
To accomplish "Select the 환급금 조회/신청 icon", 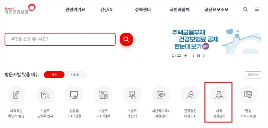I will 74,95.
